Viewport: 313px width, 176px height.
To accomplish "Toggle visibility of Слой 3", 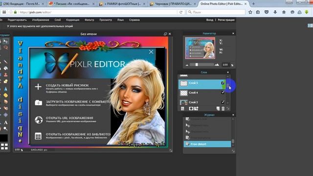I will point(223,102).
